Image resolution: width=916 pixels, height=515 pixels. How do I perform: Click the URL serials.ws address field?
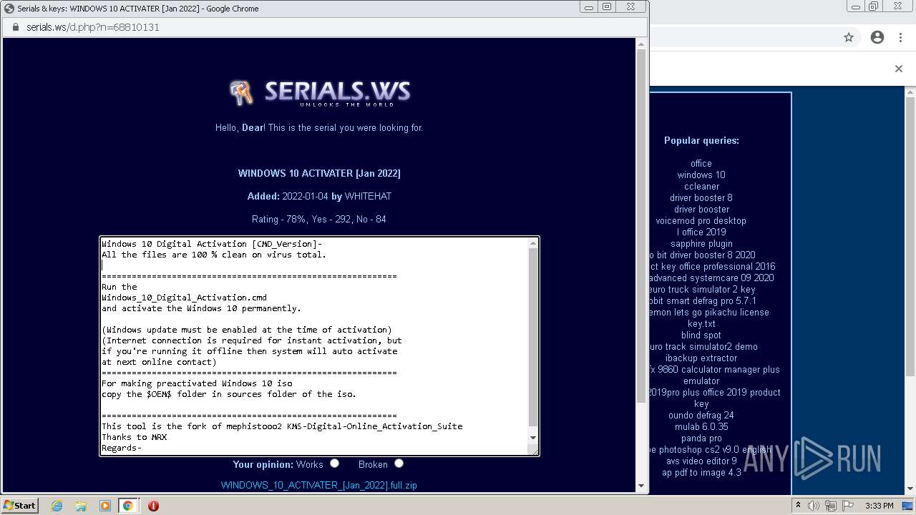pyautogui.click(x=93, y=27)
